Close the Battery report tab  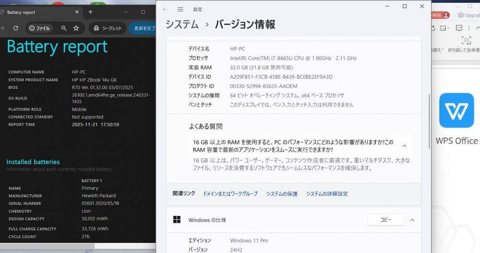click(x=77, y=12)
